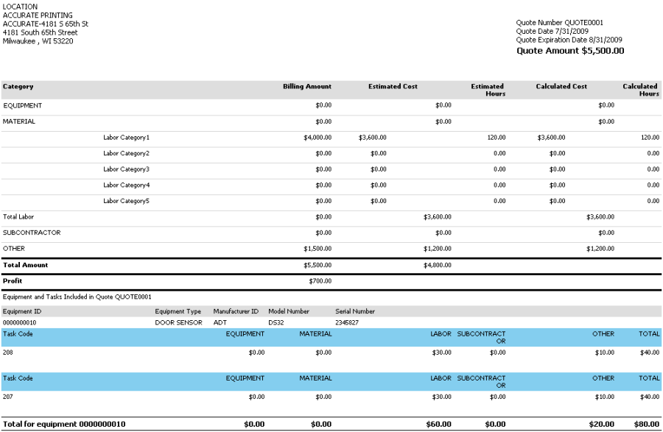Click the Profit value $700.00
Viewport: 663px width, 432px height.
tap(320, 281)
